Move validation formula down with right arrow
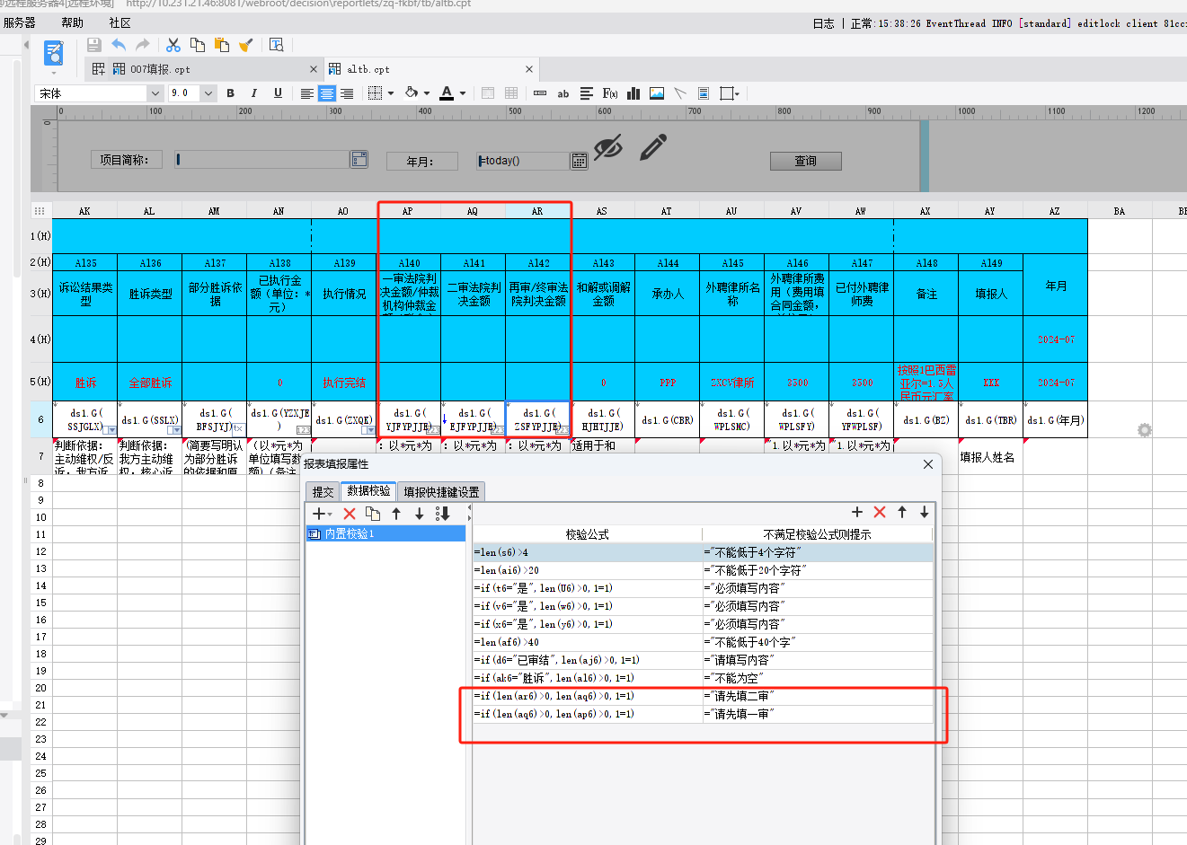1187x845 pixels. [x=924, y=512]
